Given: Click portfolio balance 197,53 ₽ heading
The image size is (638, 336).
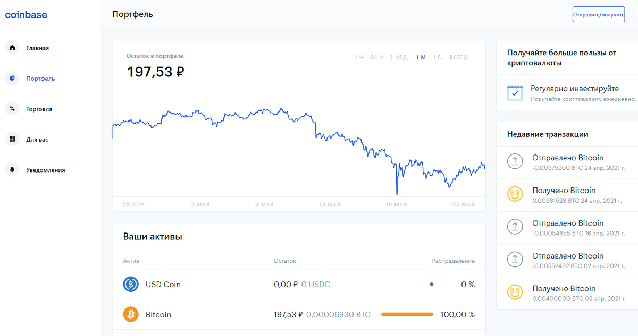Looking at the screenshot, I should click(155, 72).
